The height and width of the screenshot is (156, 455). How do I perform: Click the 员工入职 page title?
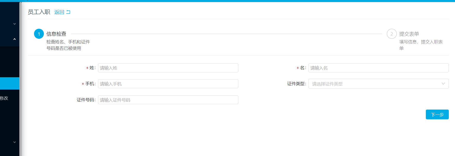click(x=39, y=12)
